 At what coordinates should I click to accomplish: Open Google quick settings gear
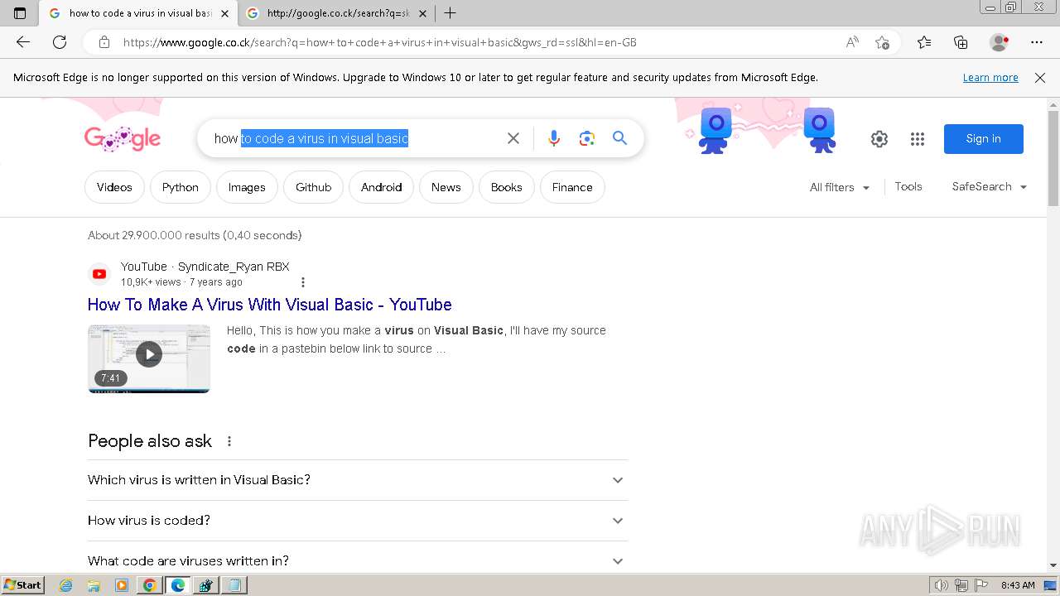tap(879, 139)
